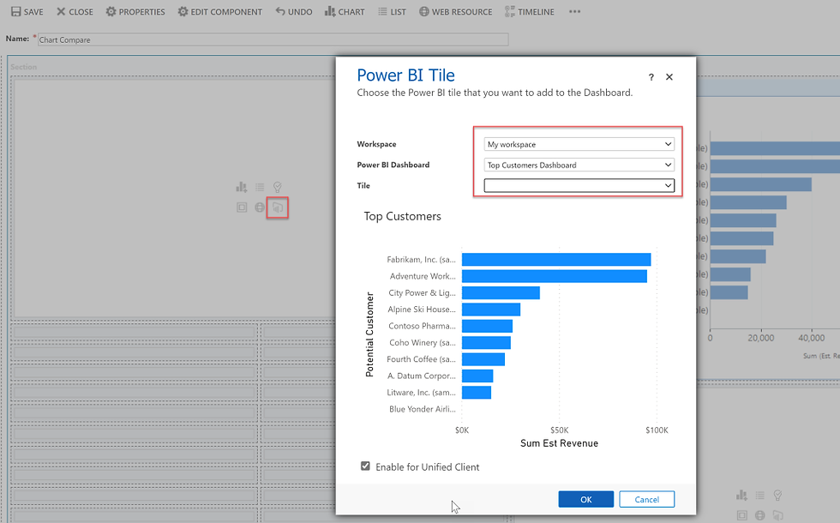This screenshot has width=840, height=523.
Task: Click the Contoso Pharma... label
Action: coord(422,326)
